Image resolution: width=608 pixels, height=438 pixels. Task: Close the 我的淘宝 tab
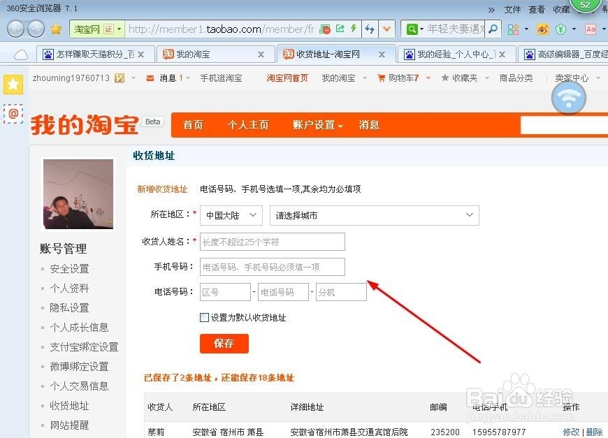tap(261, 54)
